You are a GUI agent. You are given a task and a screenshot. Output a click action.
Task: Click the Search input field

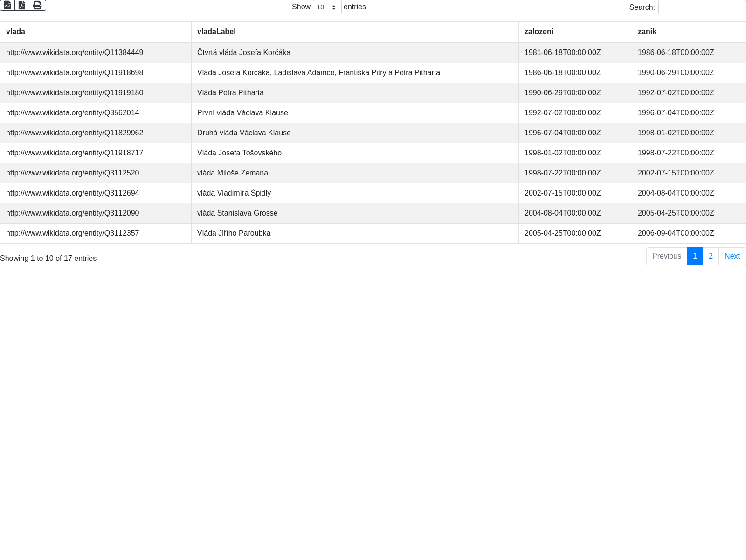coord(702,7)
